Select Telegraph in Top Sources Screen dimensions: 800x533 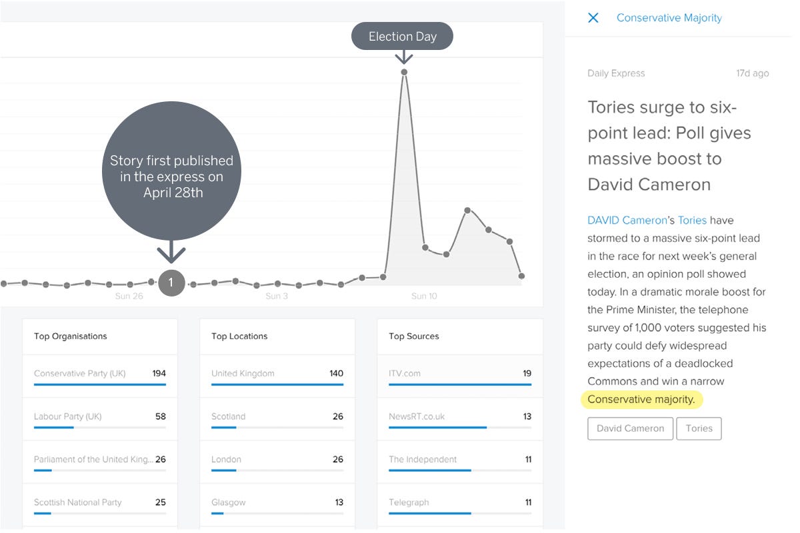tap(460, 506)
